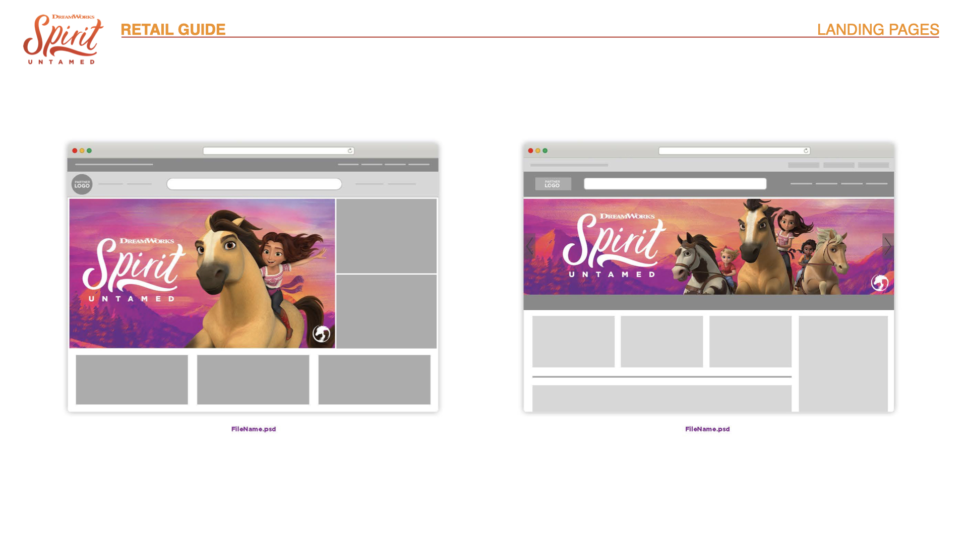Click Spirit hero image with girl riding horse
This screenshot has width=968, height=544.
[x=202, y=274]
